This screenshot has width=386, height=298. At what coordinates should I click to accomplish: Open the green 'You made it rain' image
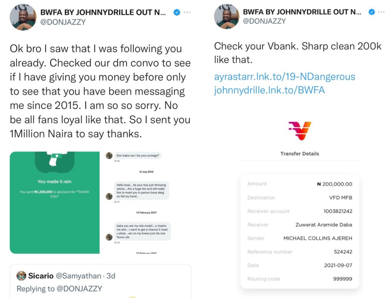click(x=55, y=202)
